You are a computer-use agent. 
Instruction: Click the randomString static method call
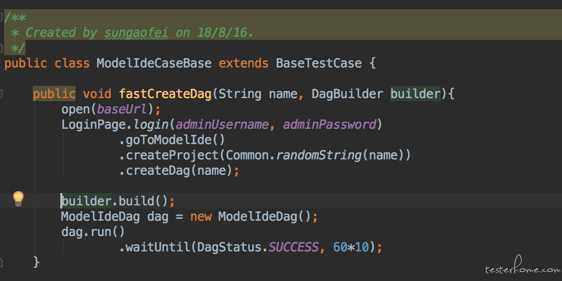click(318, 155)
